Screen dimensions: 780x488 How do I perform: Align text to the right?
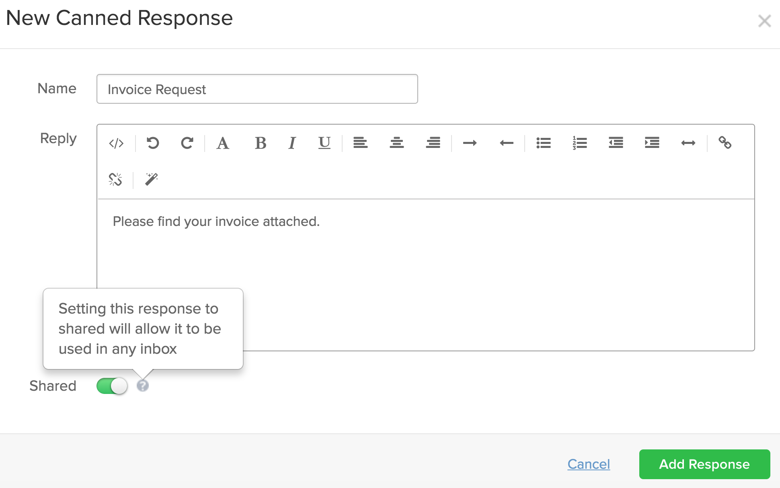[433, 143]
